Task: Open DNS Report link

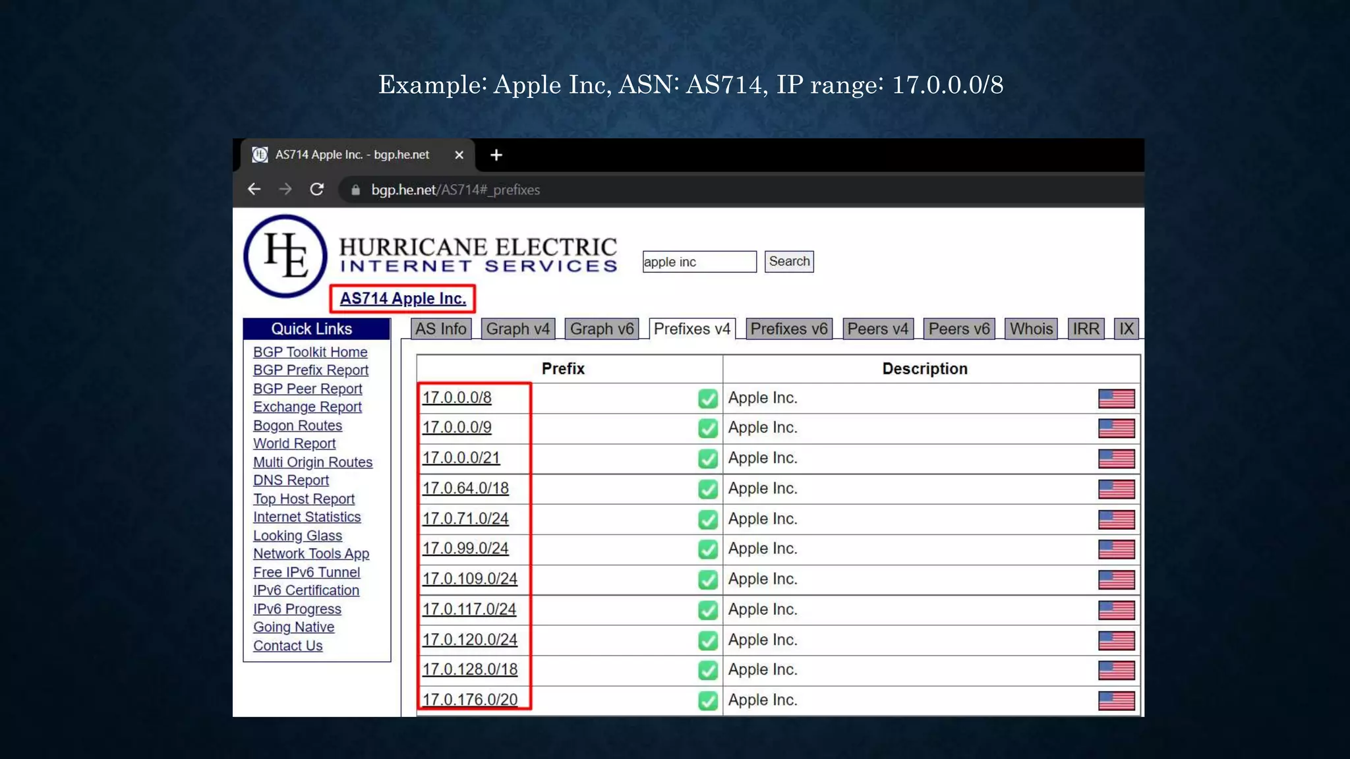Action: [291, 480]
